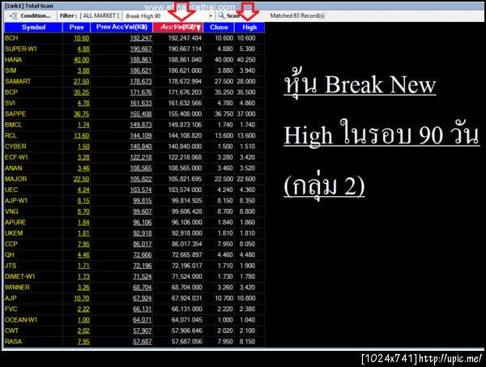The height and width of the screenshot is (367, 486).
Task: Toggle AccVal(KB) sort order header
Action: coord(178,28)
